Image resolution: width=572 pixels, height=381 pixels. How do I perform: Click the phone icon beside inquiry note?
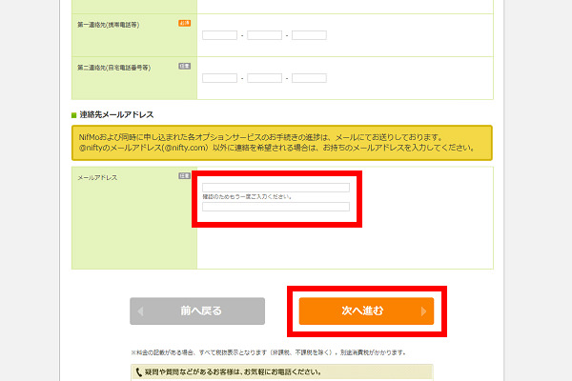(139, 371)
